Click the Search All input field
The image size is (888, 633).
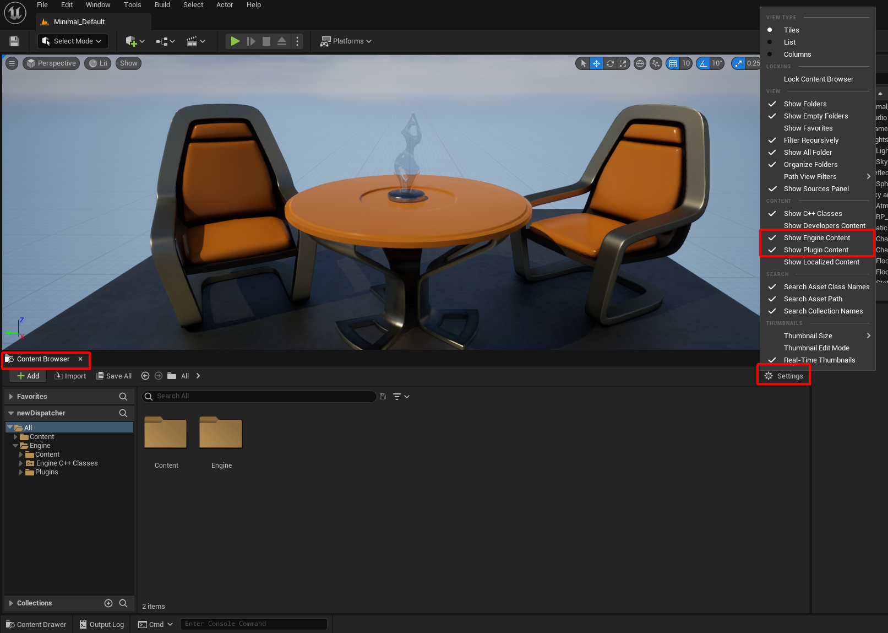(x=263, y=396)
